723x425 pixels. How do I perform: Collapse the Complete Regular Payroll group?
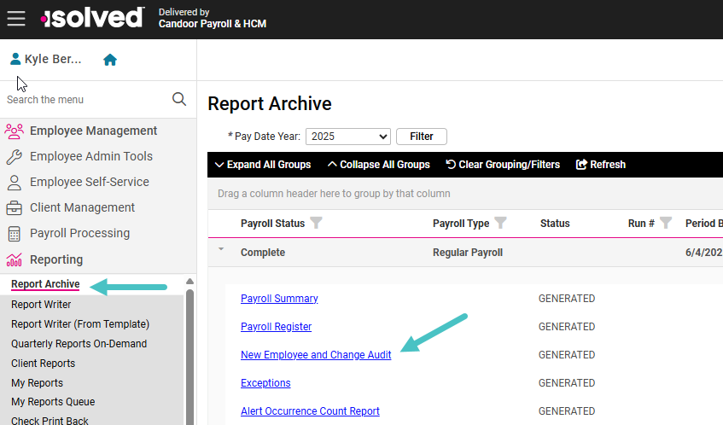(x=221, y=249)
